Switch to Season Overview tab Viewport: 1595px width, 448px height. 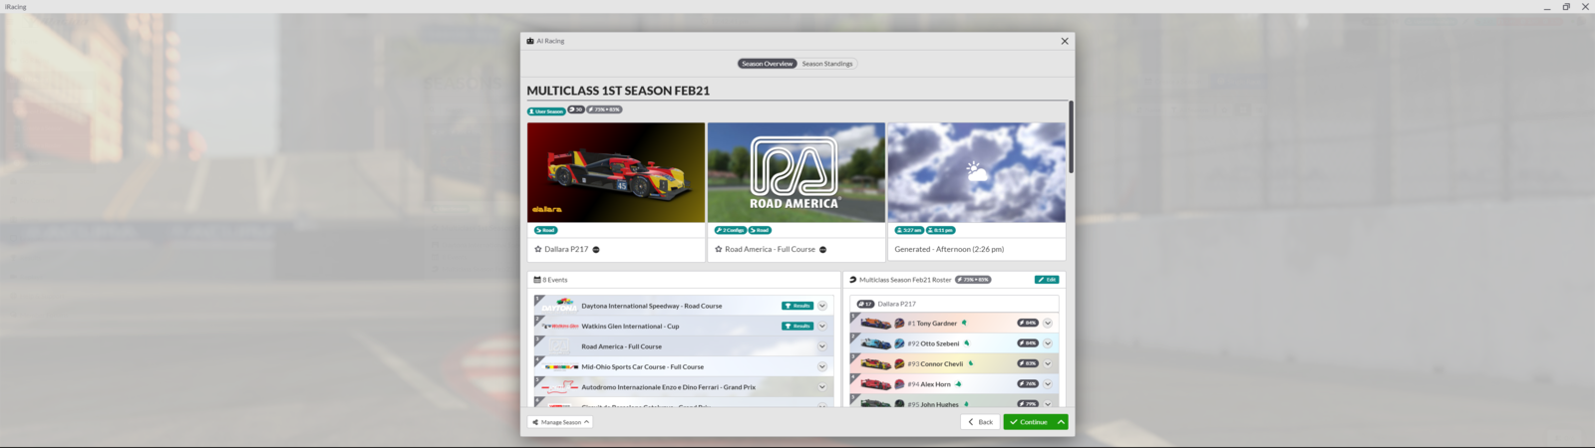(x=767, y=64)
